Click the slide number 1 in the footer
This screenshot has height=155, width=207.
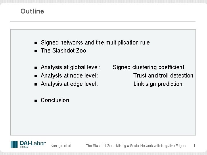click(194, 146)
